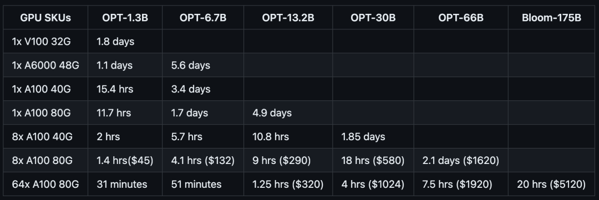This screenshot has width=599, height=200.
Task: Select the OPT-13.2B column header
Action: click(288, 18)
